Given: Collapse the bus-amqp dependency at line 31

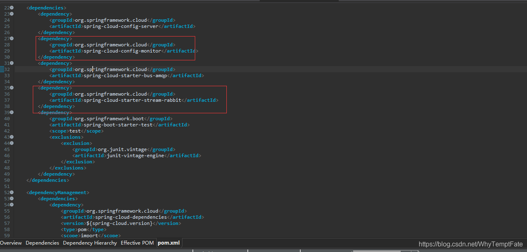Looking at the screenshot, I should (x=11, y=63).
